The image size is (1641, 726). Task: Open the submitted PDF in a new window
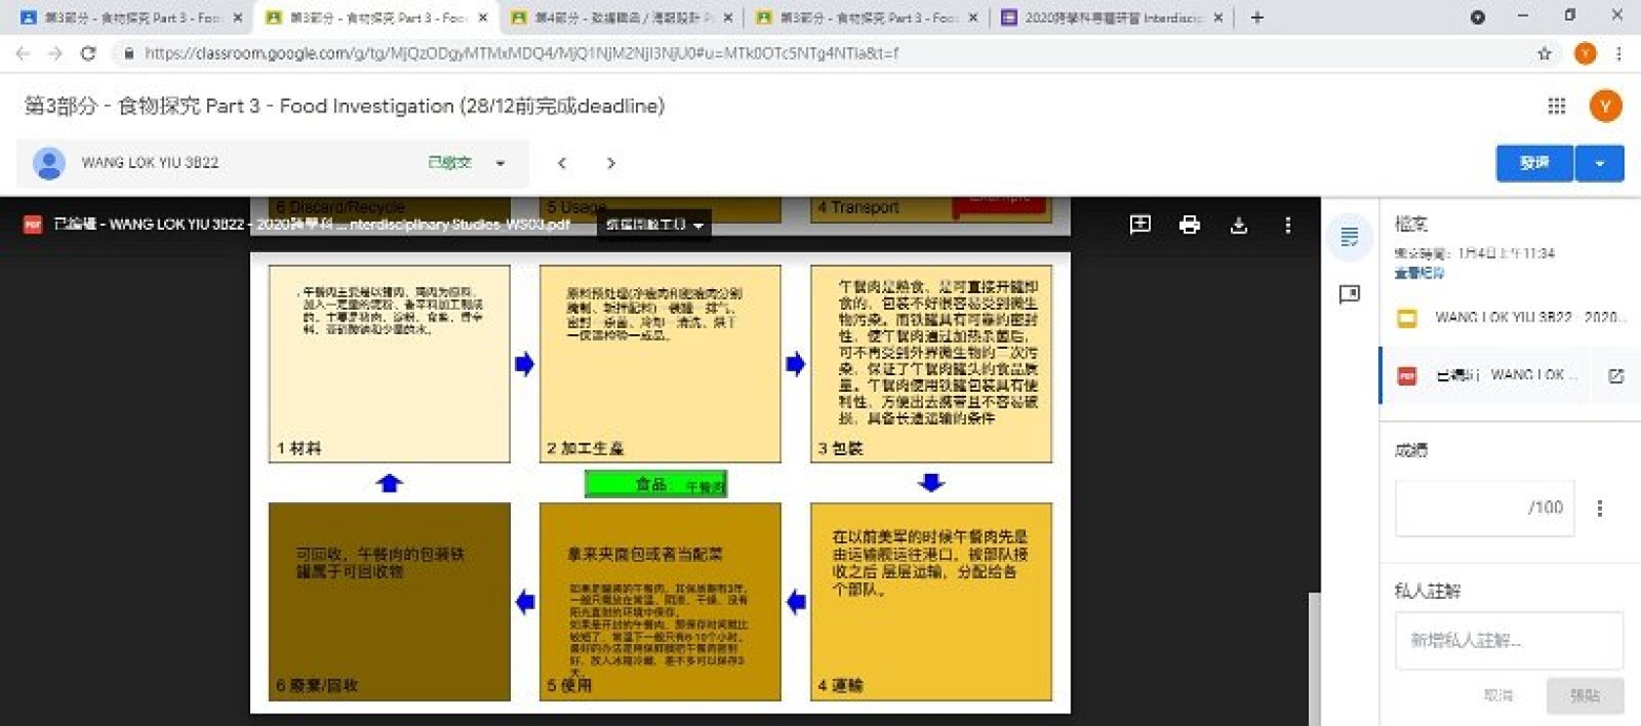(1616, 375)
